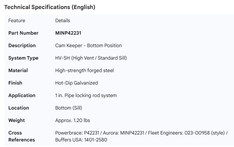This screenshot has height=147, width=234.
Task: Select the Weight row label
Action: click(x=17, y=120)
